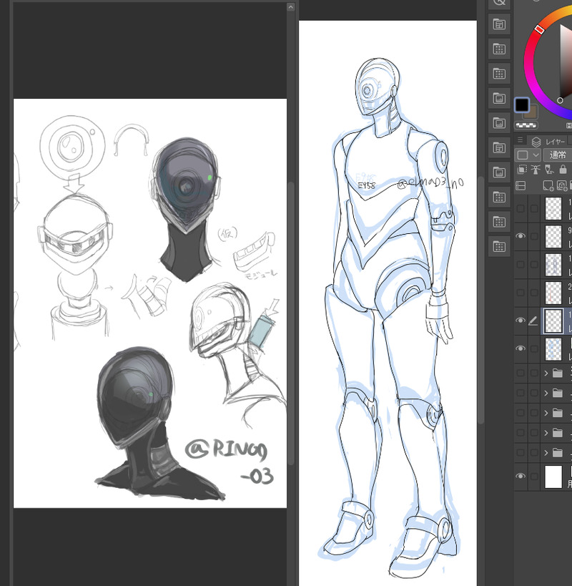Open the second material folder with grid icon
572x586 pixels.
499,49
